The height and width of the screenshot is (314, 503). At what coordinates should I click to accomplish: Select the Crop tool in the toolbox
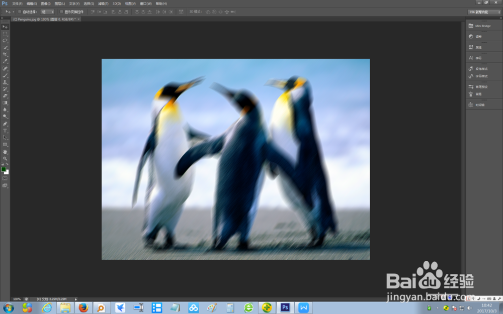point(5,54)
